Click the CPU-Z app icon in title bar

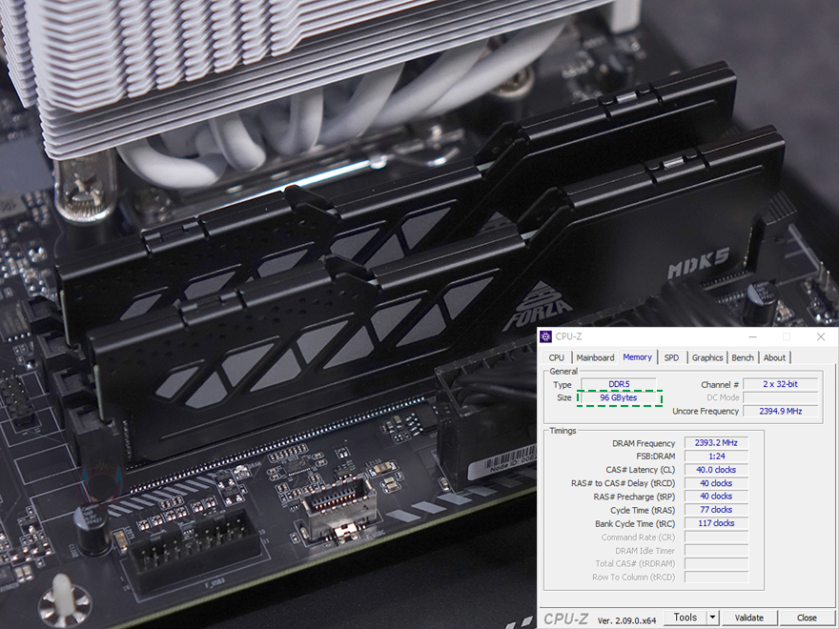pos(545,336)
